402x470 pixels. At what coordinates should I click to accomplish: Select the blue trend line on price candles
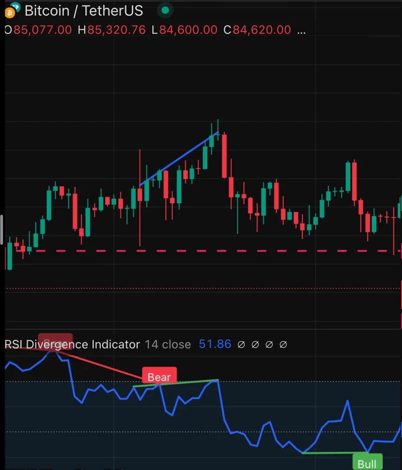179,159
